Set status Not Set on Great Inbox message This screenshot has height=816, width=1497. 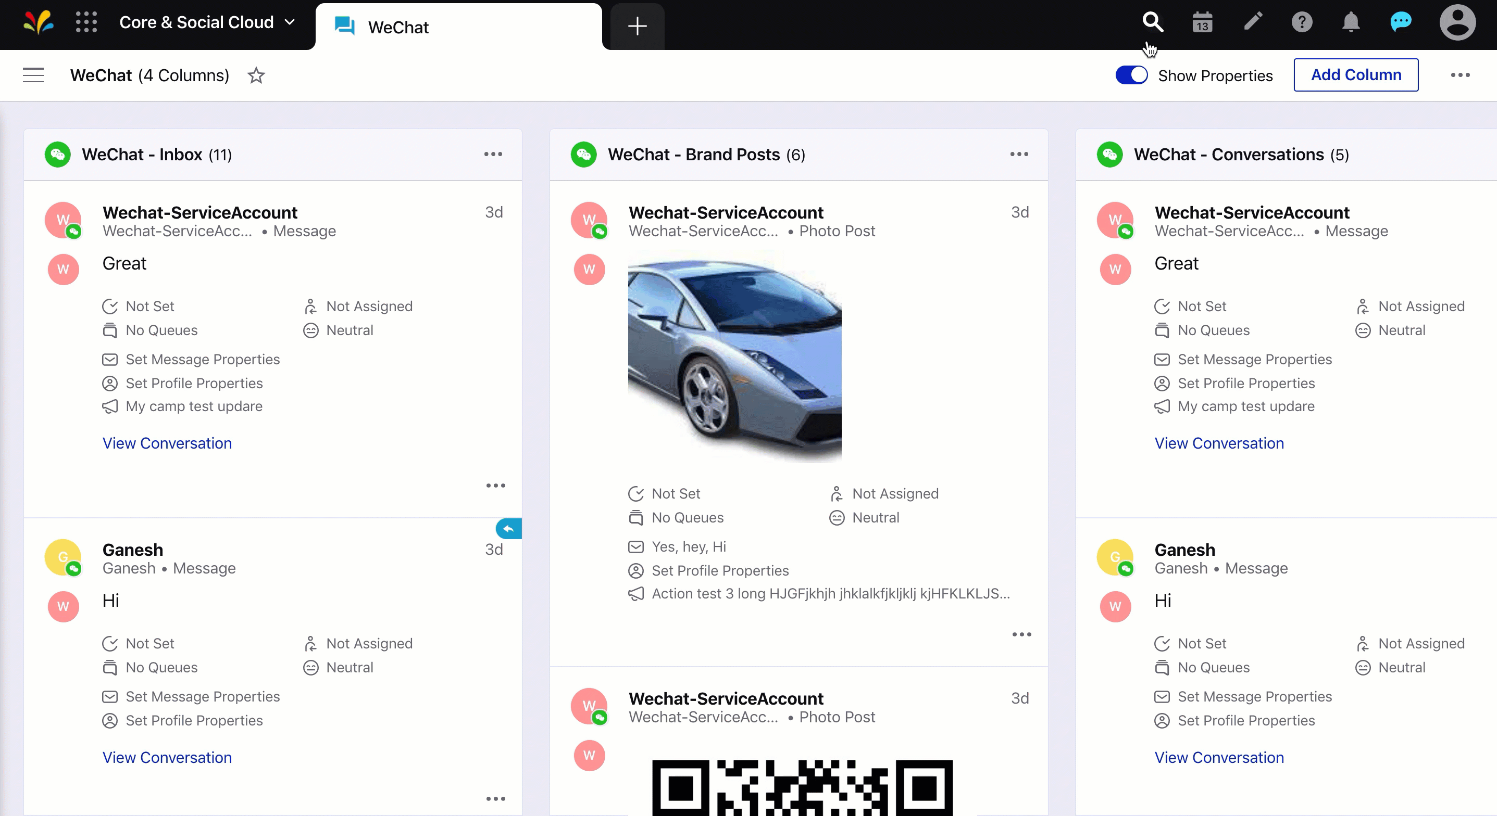[x=139, y=306]
